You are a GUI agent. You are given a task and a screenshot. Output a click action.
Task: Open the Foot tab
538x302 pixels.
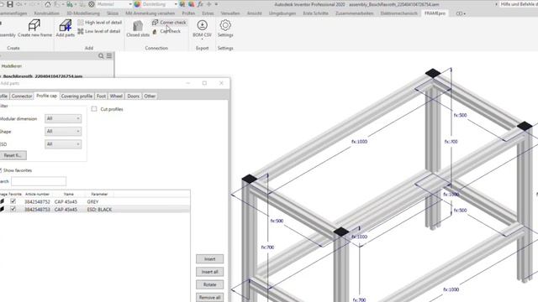[101, 96]
